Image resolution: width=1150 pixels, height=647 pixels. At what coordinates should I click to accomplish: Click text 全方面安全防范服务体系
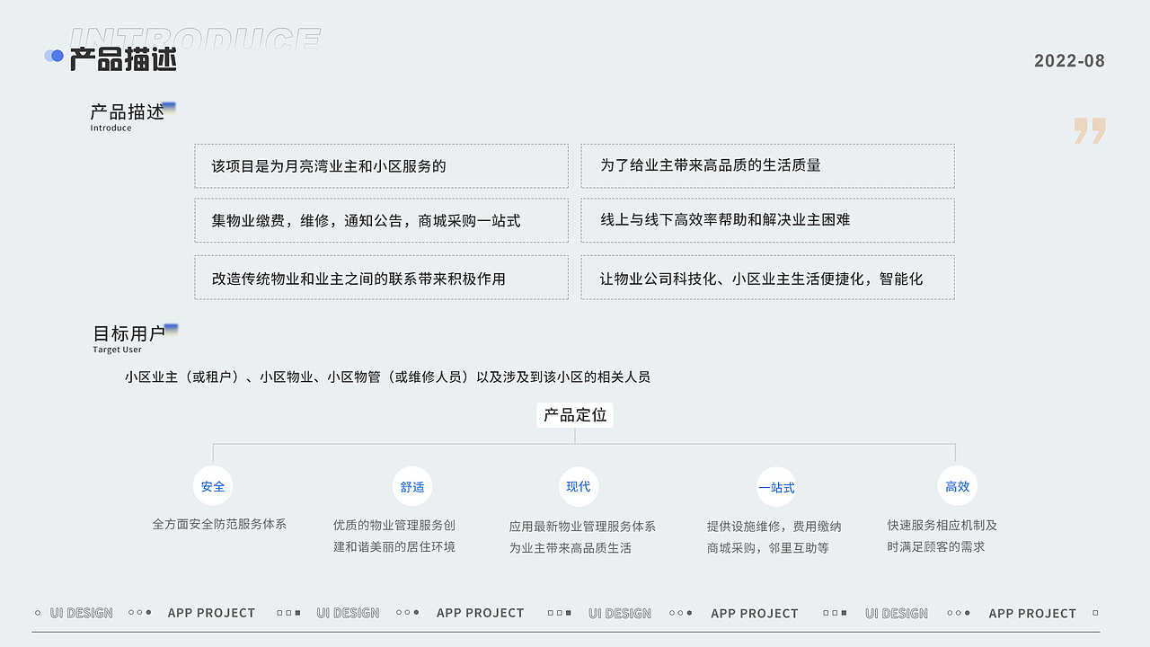pos(219,524)
